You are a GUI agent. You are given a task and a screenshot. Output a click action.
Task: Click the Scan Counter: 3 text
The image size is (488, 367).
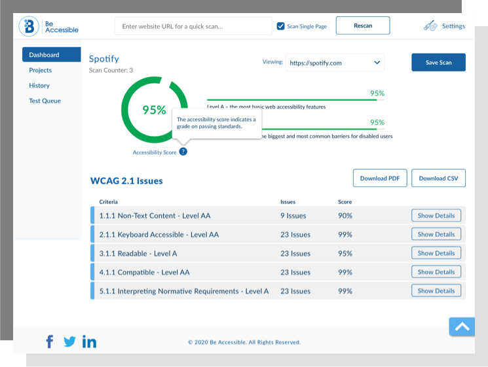point(111,70)
